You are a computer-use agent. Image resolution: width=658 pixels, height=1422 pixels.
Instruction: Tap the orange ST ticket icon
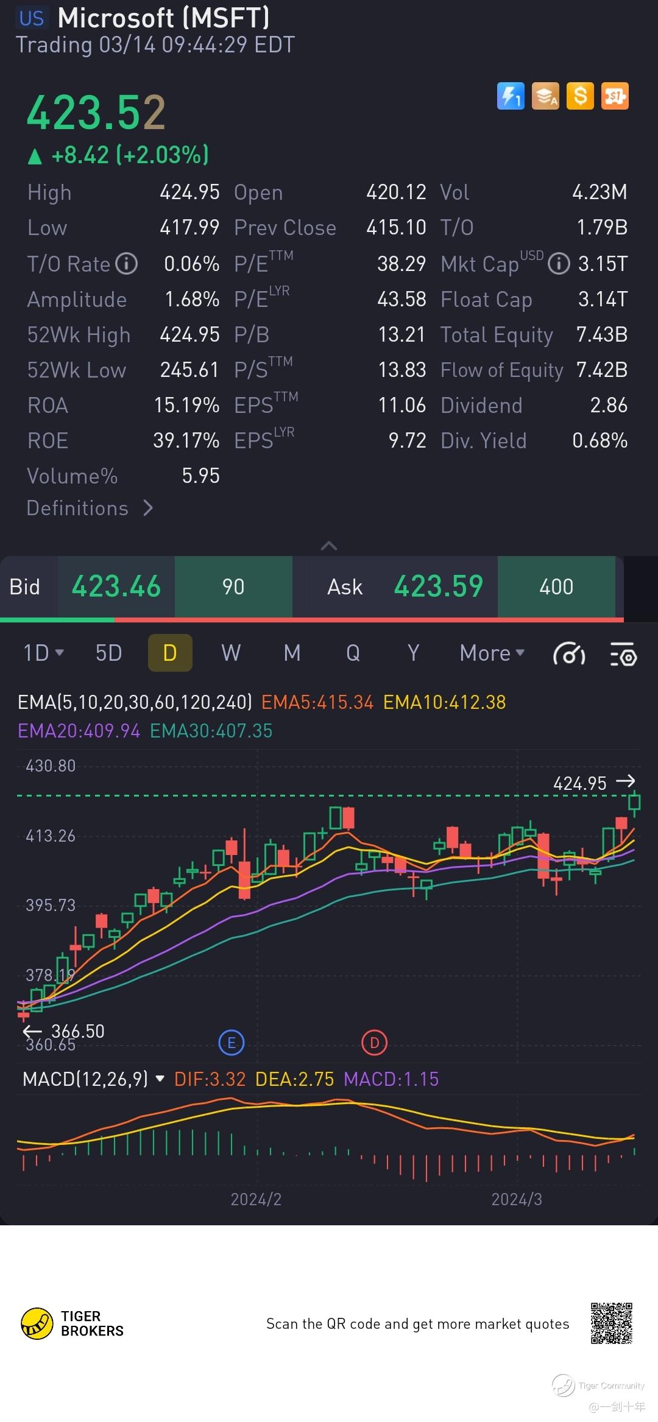click(615, 96)
